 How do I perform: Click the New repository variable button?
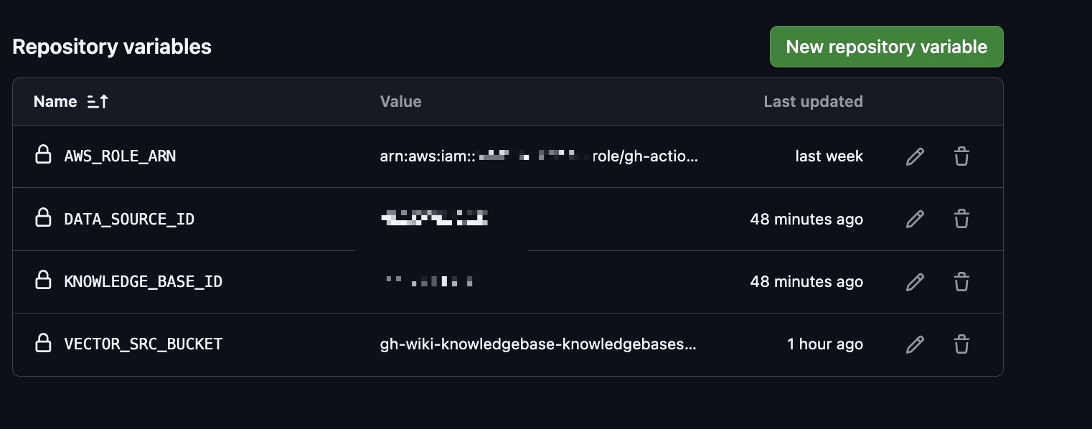(x=886, y=47)
